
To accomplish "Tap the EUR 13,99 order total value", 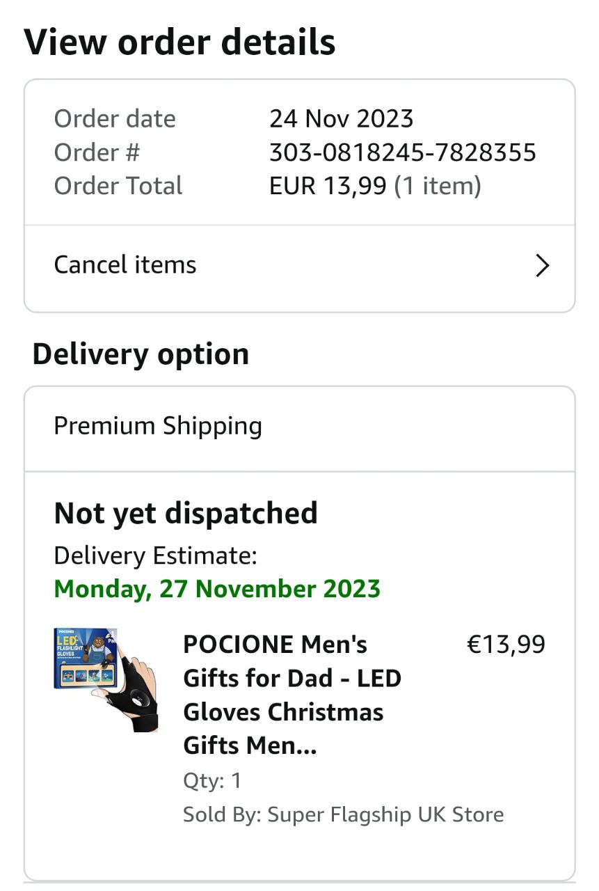I will coord(328,186).
